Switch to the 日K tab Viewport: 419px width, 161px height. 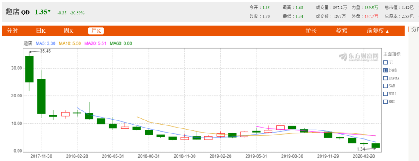[41, 31]
